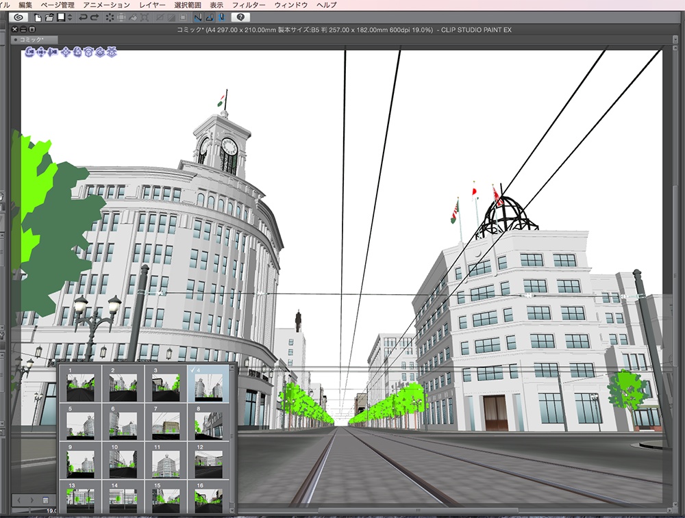Choose camera angle preset 2
The width and height of the screenshot is (685, 518).
(123, 384)
